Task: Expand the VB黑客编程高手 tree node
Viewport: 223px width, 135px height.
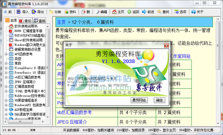Action: (6, 100)
